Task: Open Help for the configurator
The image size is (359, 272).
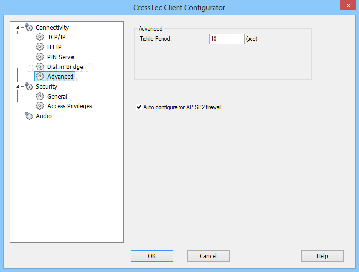Action: coord(323,256)
